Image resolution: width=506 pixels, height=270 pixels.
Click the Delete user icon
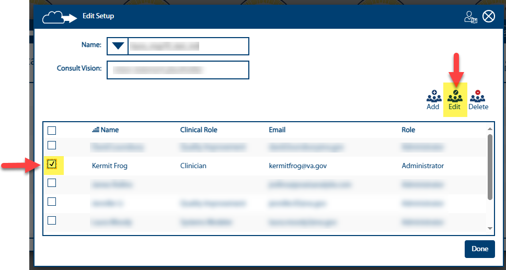pos(478,97)
